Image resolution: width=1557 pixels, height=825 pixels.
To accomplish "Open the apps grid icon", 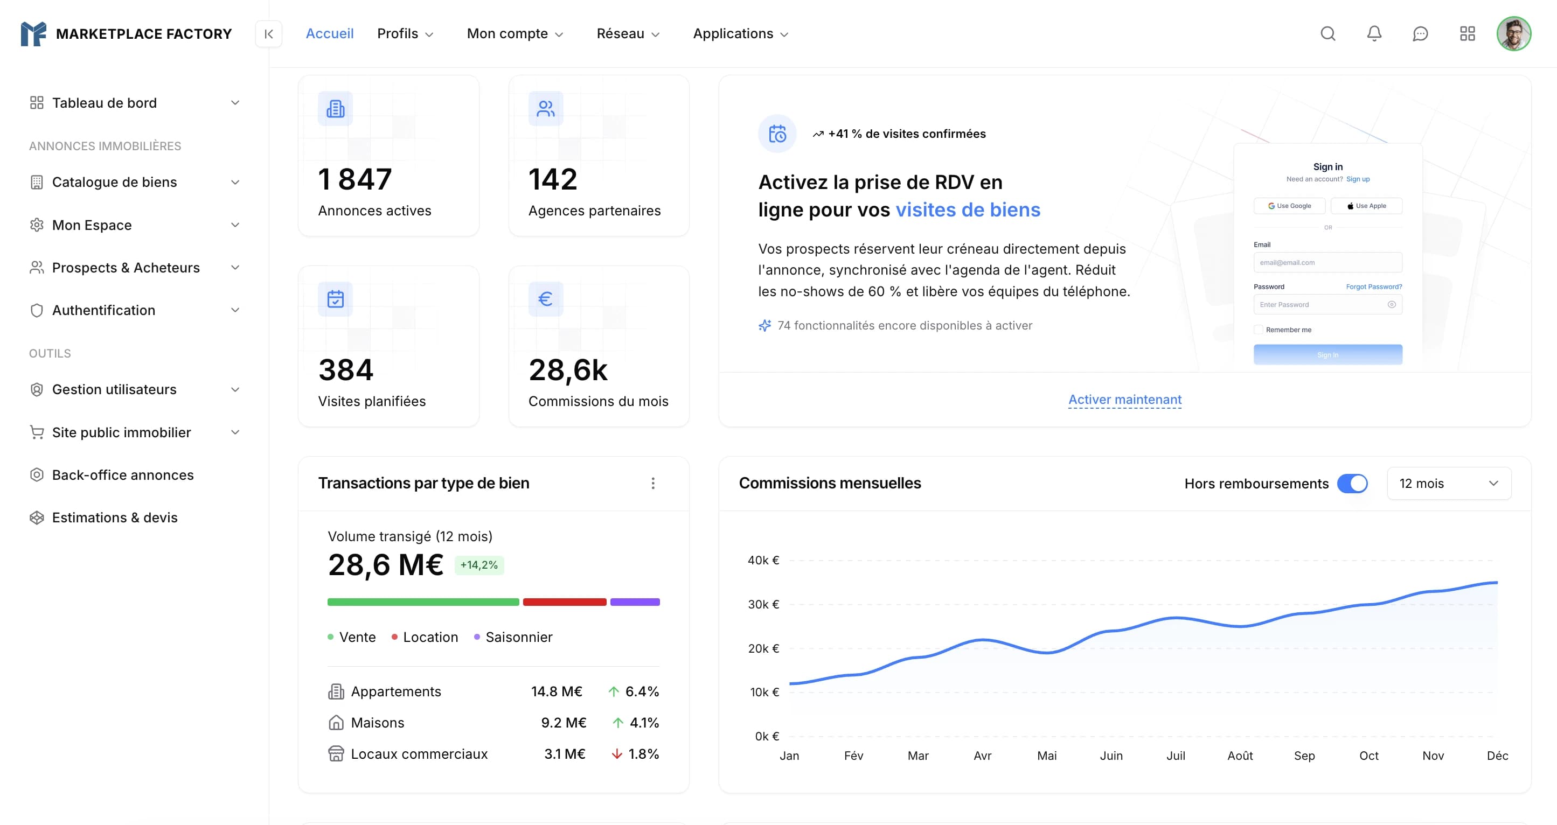I will tap(1468, 33).
